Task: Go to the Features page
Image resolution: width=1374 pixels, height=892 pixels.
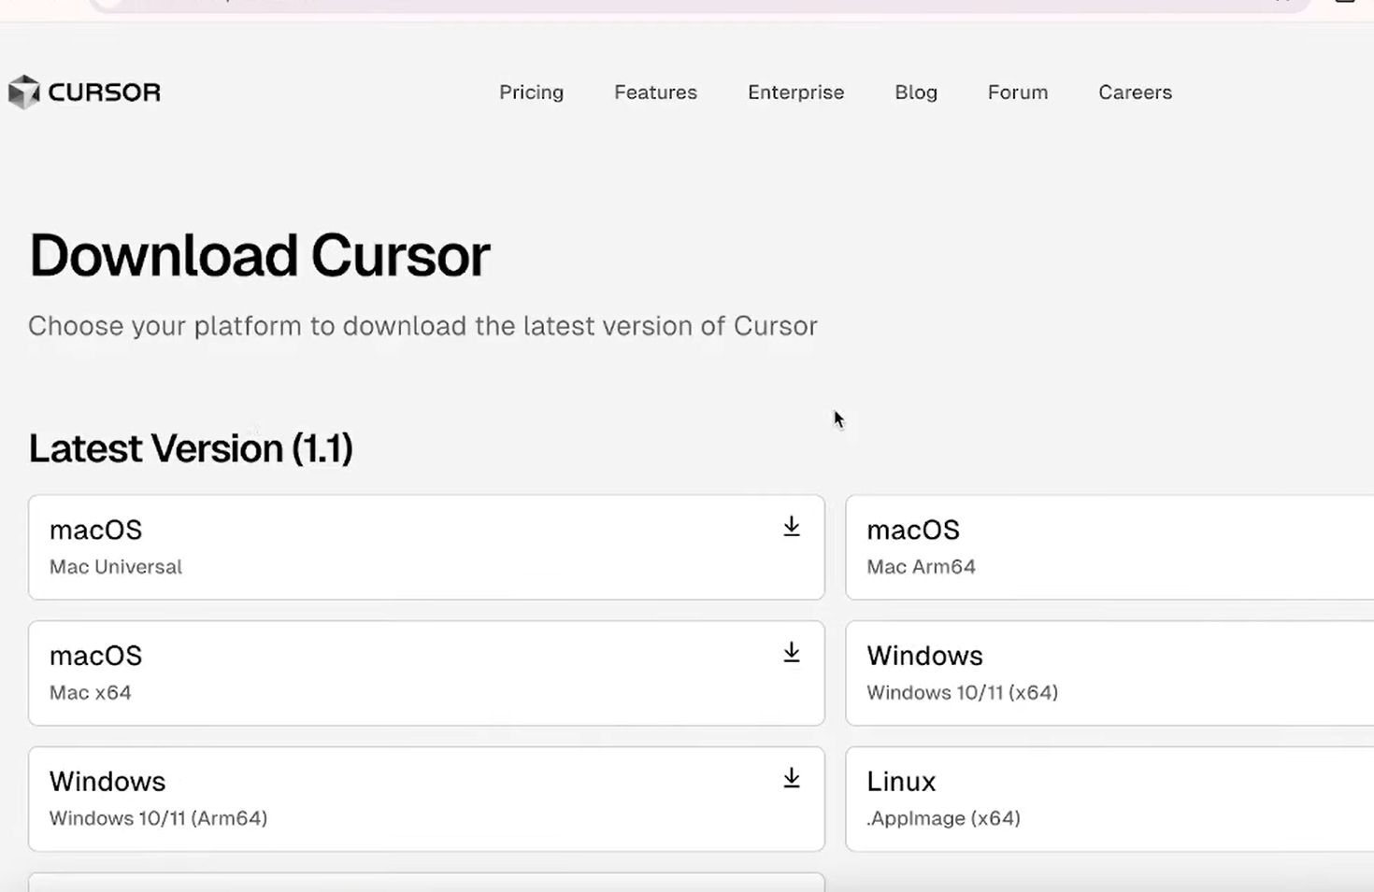Action: click(x=655, y=92)
